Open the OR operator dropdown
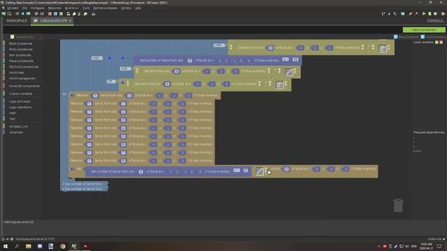This screenshot has width=447, height=251. coord(111,82)
